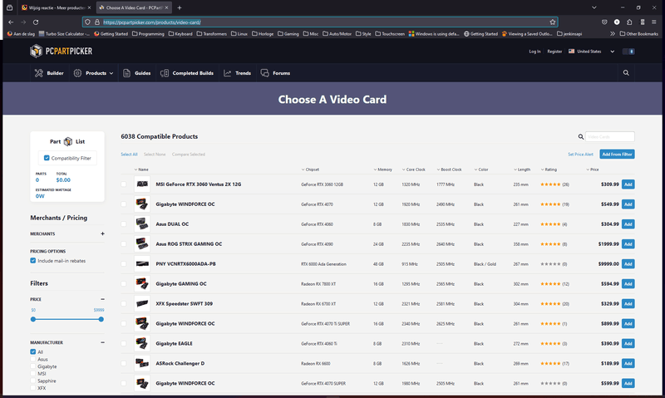Uncheck Include mail-in rebates
665x398 pixels.
[x=32, y=261]
